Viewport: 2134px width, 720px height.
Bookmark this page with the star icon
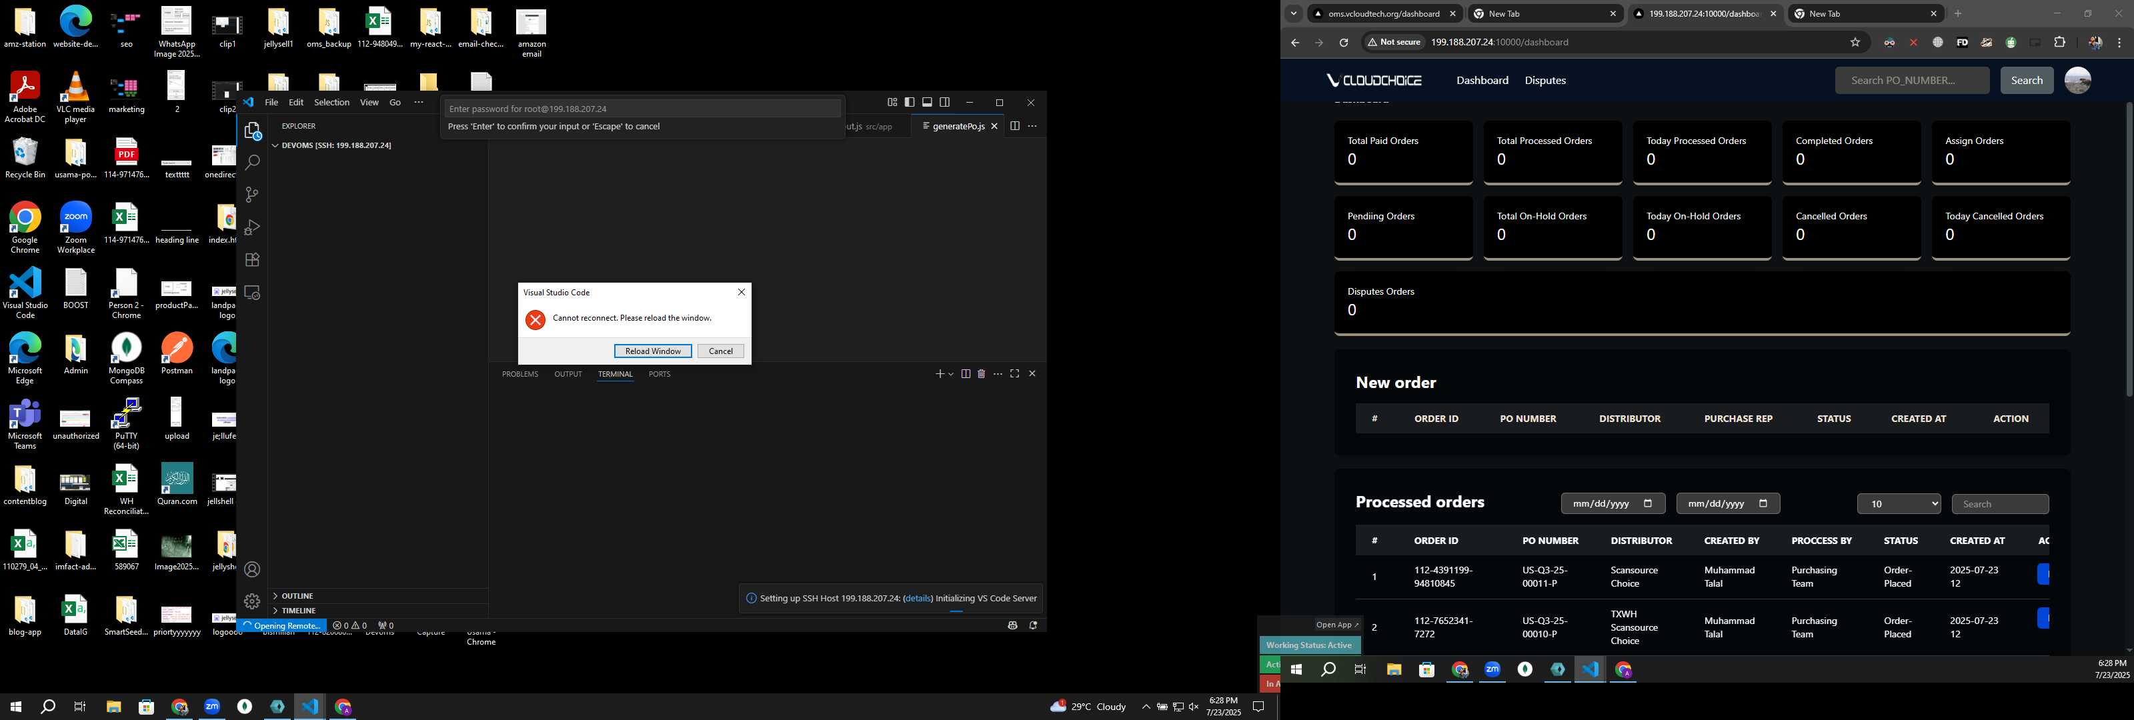tap(1856, 42)
